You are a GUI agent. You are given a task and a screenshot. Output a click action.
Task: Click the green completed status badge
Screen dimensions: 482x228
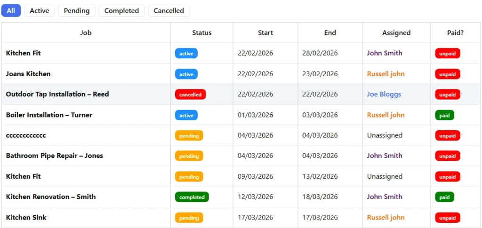click(192, 197)
